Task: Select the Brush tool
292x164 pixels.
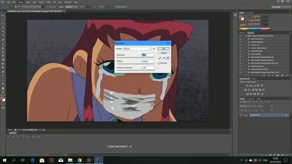Action: coord(3,44)
